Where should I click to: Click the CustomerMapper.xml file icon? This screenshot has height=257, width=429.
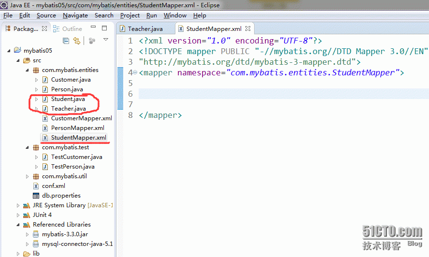point(45,118)
